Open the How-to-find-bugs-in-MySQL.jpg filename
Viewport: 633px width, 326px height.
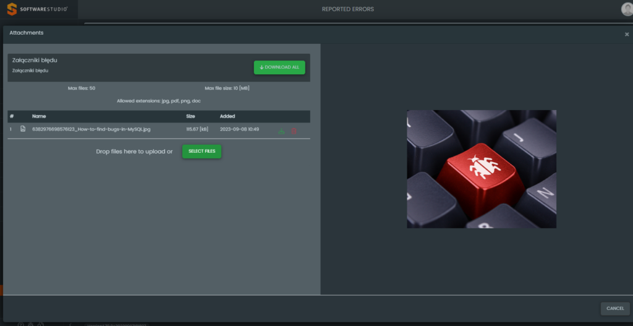pos(91,129)
